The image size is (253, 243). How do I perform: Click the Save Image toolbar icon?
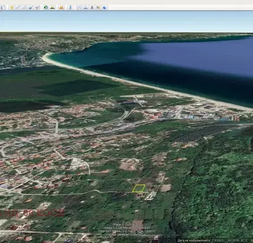pyautogui.click(x=92, y=7)
